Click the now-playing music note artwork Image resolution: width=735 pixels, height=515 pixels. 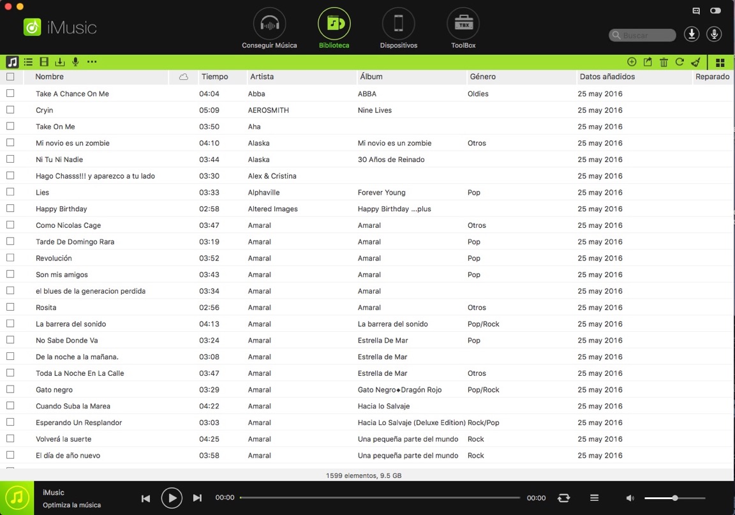[17, 498]
